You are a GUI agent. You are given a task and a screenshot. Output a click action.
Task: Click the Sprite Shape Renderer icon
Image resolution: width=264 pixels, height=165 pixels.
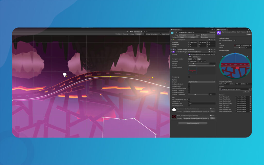click(174, 49)
